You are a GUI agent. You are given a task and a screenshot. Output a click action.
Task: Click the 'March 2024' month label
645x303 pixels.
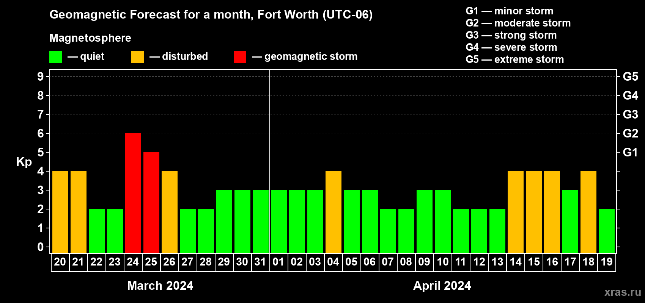(160, 286)
